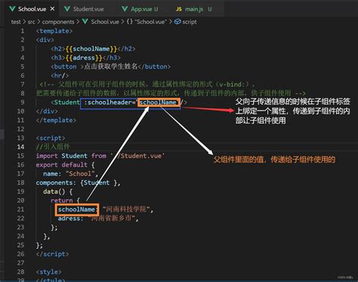Select the 'script' breadcrumb item
Viewport: 358px width, 282px height.
click(x=190, y=22)
